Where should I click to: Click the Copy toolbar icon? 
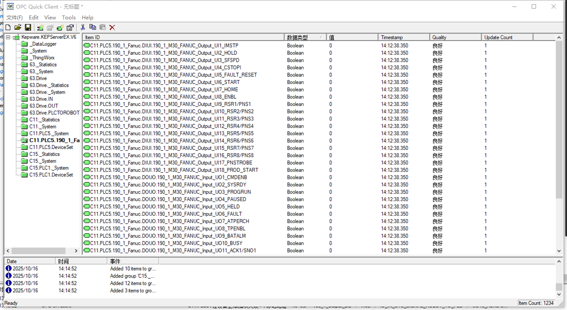93,27
